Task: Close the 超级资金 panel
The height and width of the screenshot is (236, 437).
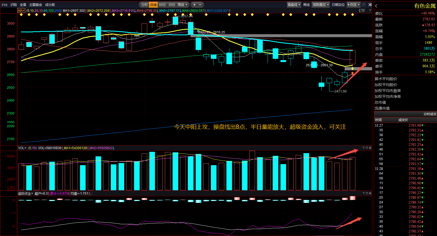Action: (370, 193)
